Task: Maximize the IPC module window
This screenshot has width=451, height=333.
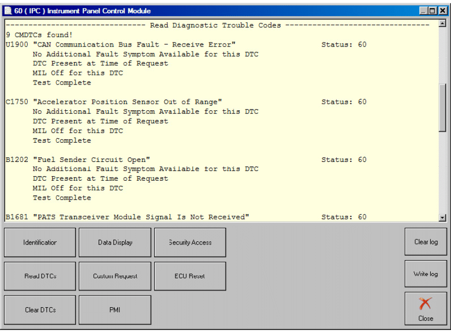Action: click(432, 11)
